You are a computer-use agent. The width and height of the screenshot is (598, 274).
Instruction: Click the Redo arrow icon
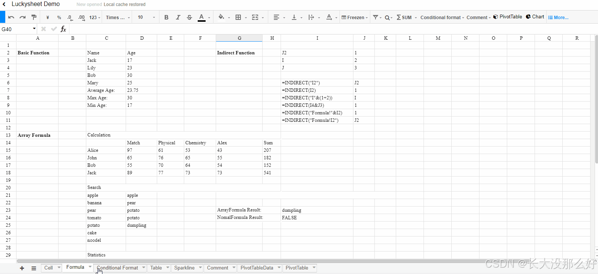[x=23, y=17]
